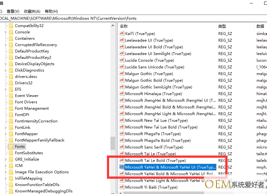The height and width of the screenshot is (194, 267).
Task: Expand the Console registry key
Action: [5, 32]
